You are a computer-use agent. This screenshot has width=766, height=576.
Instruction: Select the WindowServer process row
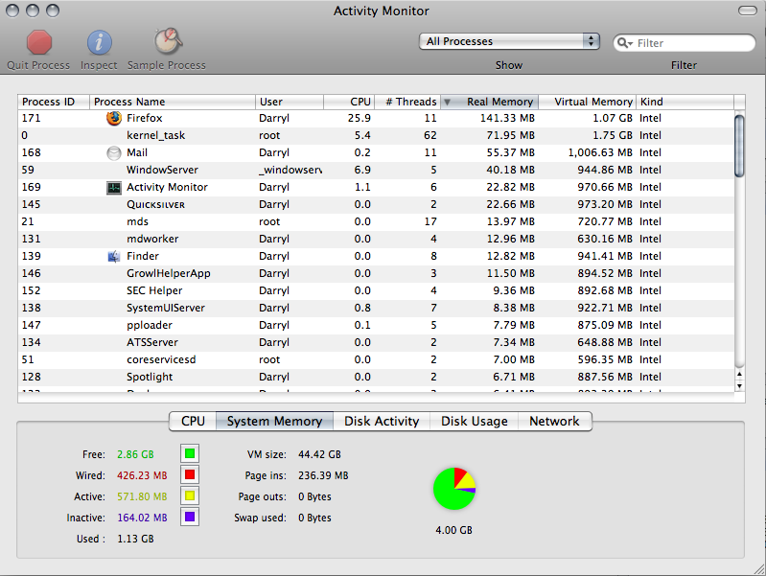pyautogui.click(x=376, y=170)
